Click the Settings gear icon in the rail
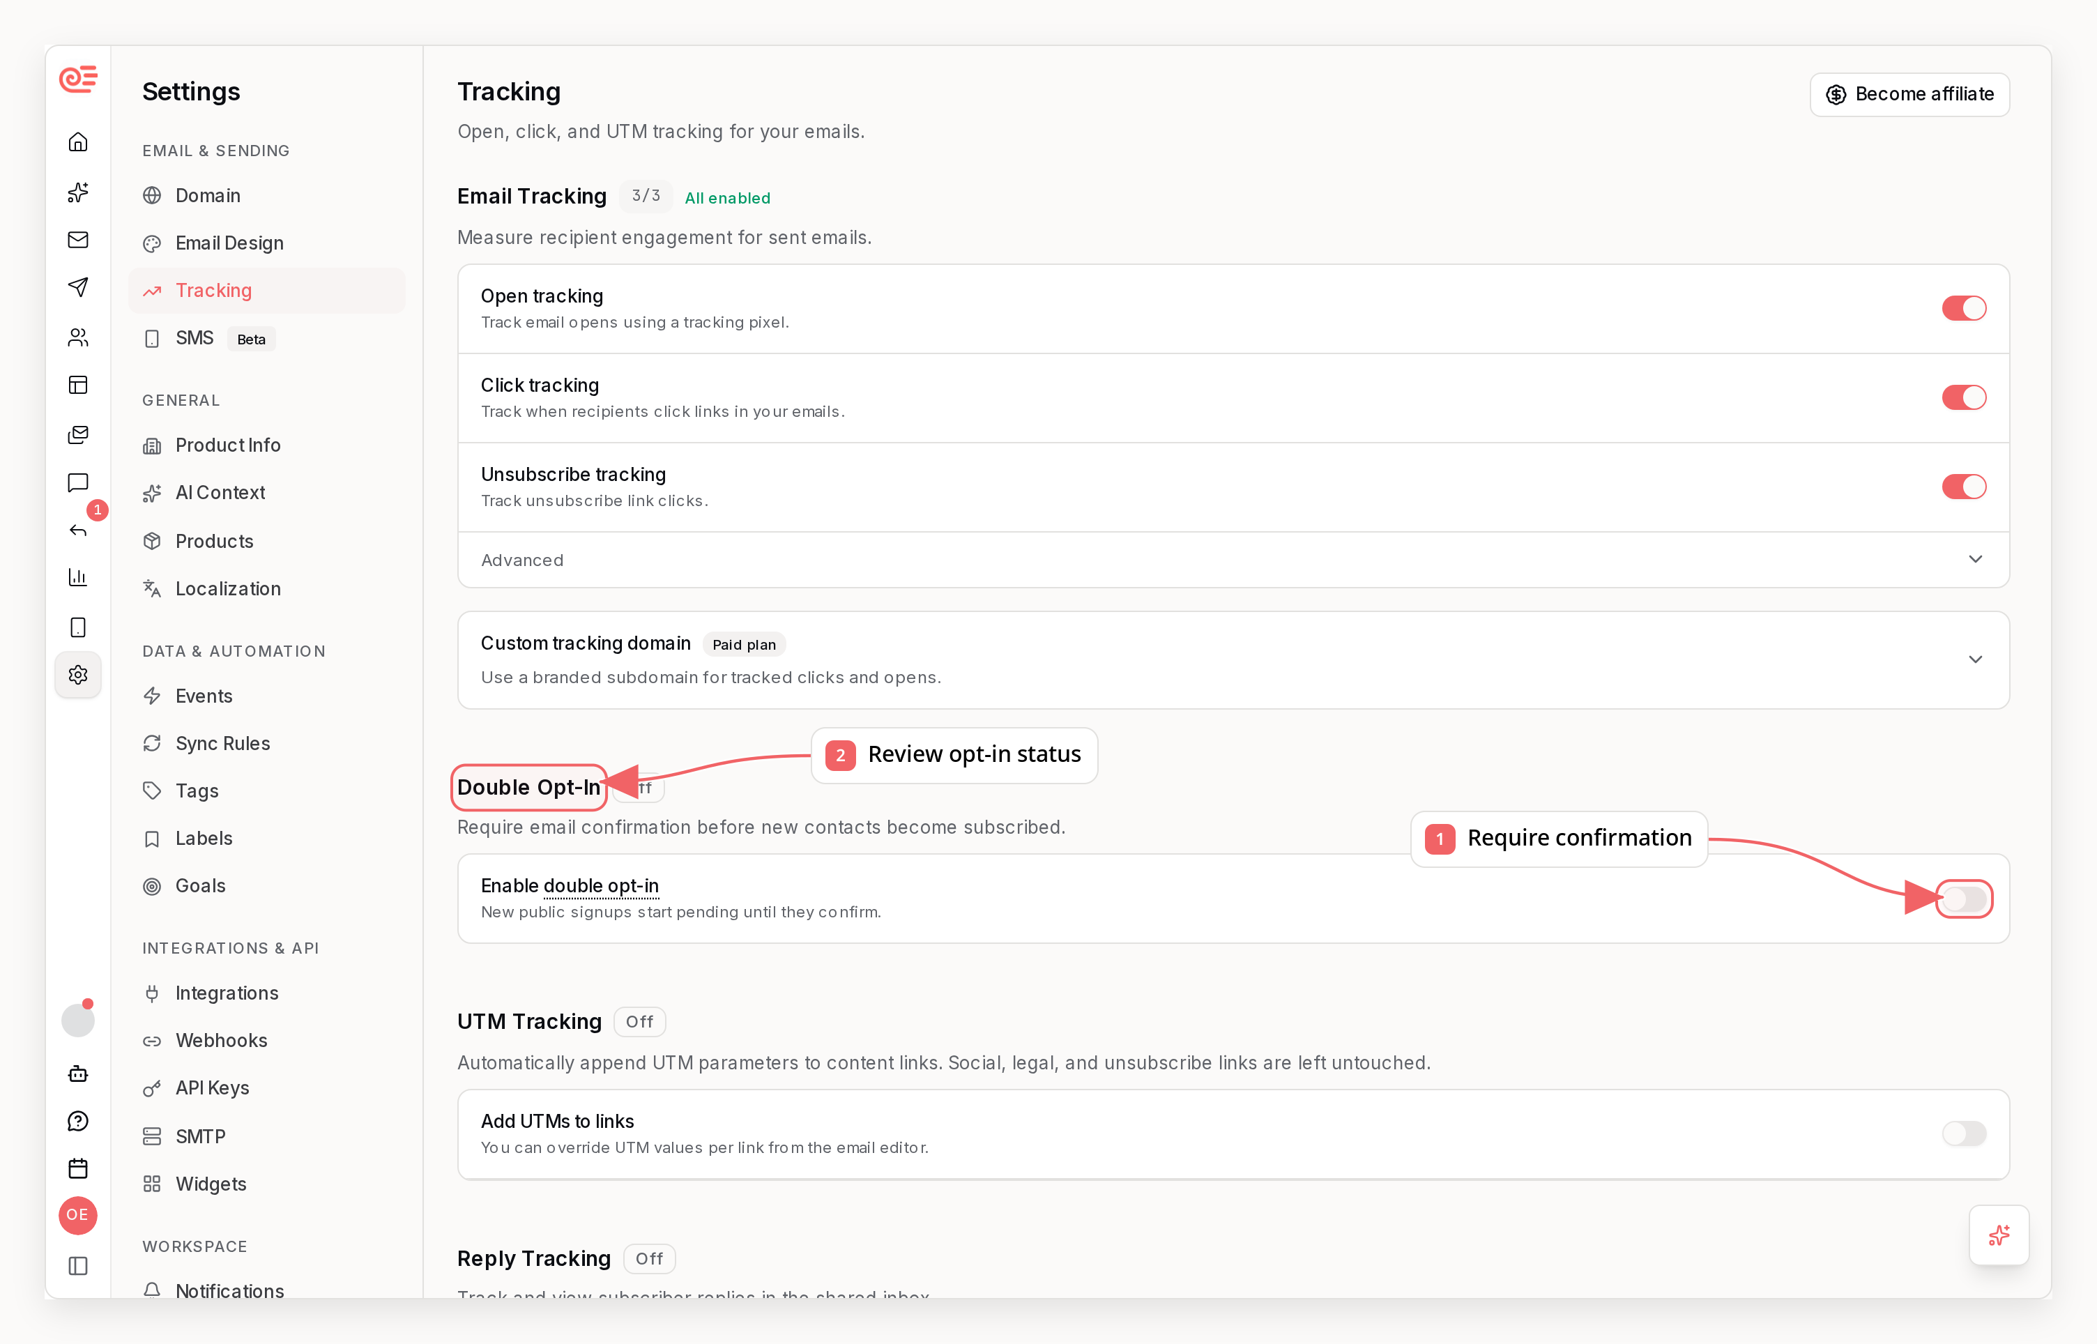The image size is (2097, 1344). [79, 675]
